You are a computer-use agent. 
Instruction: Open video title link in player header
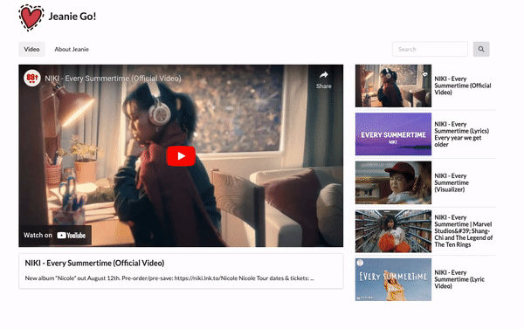tap(113, 79)
